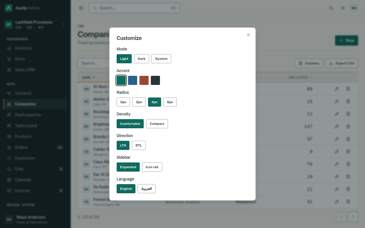
Task: Select Light mode
Action: tap(124, 59)
